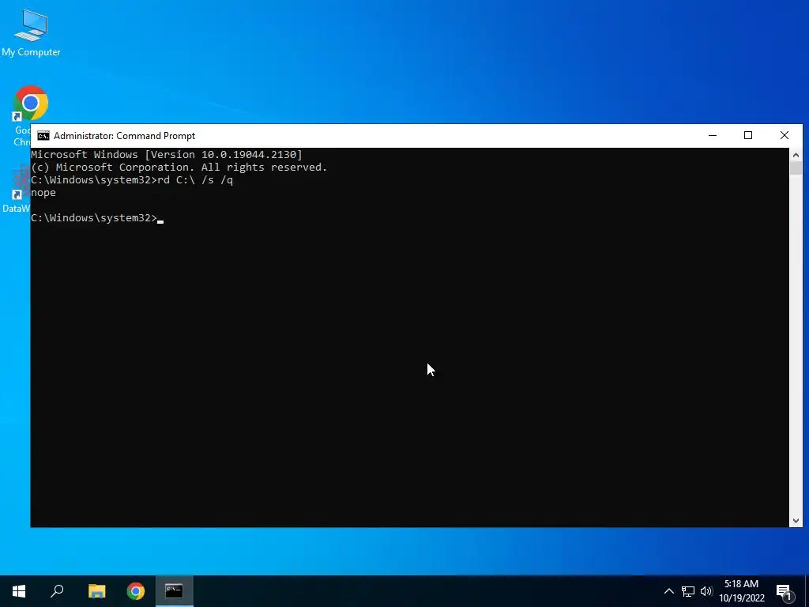Click the Microsoft Corporation copyright line
The width and height of the screenshot is (809, 607).
click(x=179, y=168)
